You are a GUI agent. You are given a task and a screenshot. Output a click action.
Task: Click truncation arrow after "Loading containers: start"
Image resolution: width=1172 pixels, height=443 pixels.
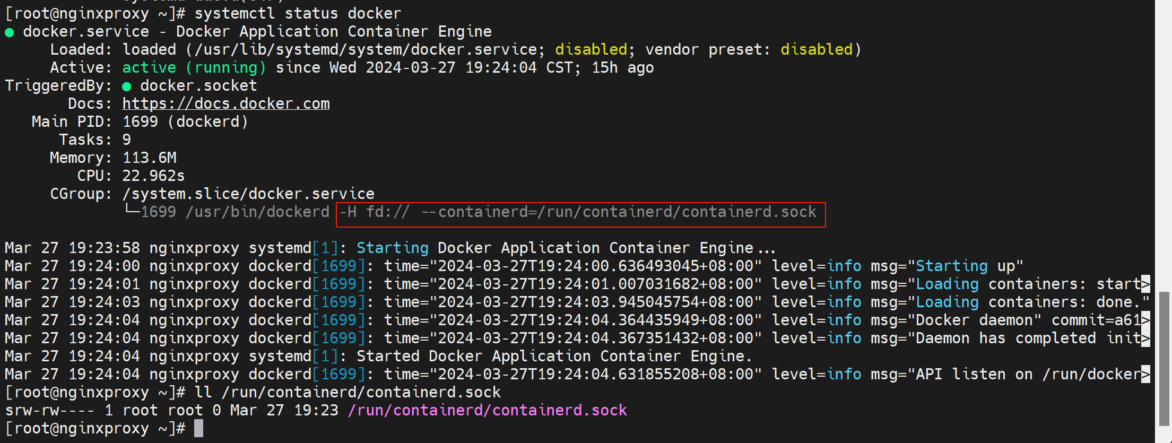coord(1145,284)
